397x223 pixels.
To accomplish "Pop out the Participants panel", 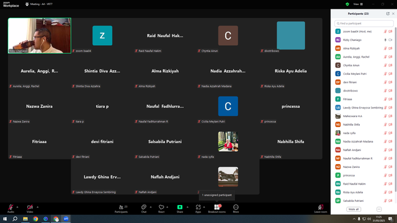I will (388, 14).
